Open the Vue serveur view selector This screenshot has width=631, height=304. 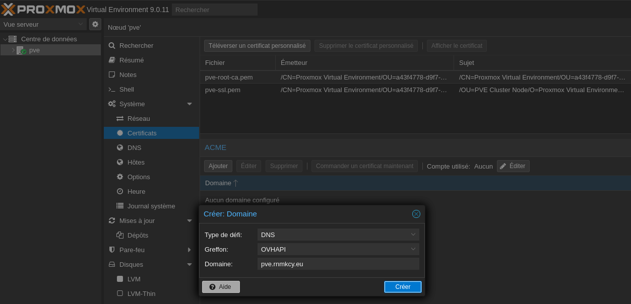43,24
